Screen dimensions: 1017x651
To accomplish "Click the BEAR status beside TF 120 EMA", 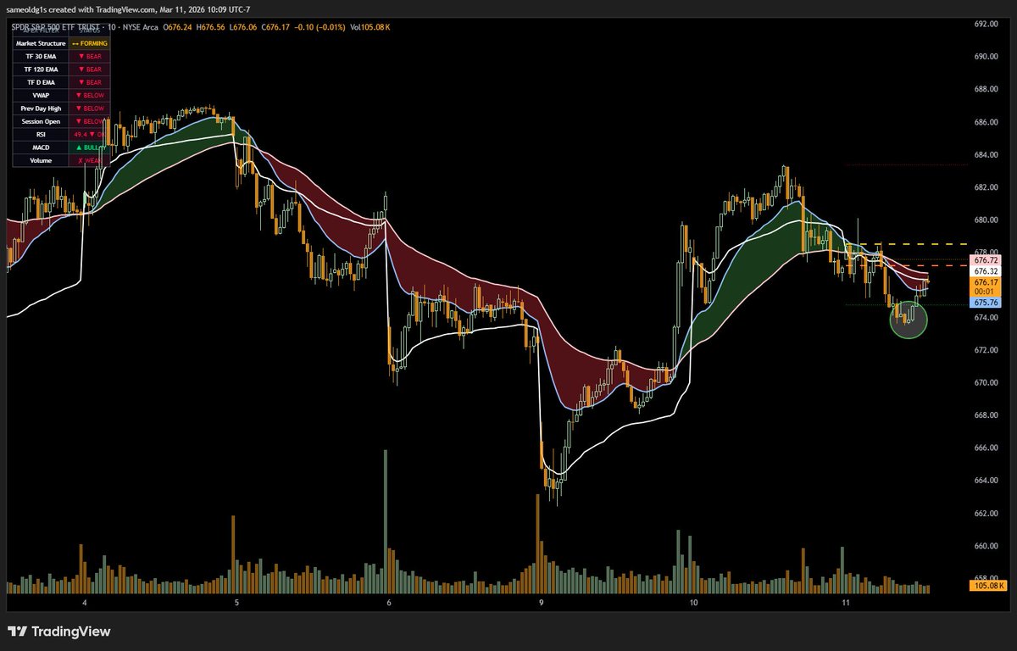I will 91,69.
